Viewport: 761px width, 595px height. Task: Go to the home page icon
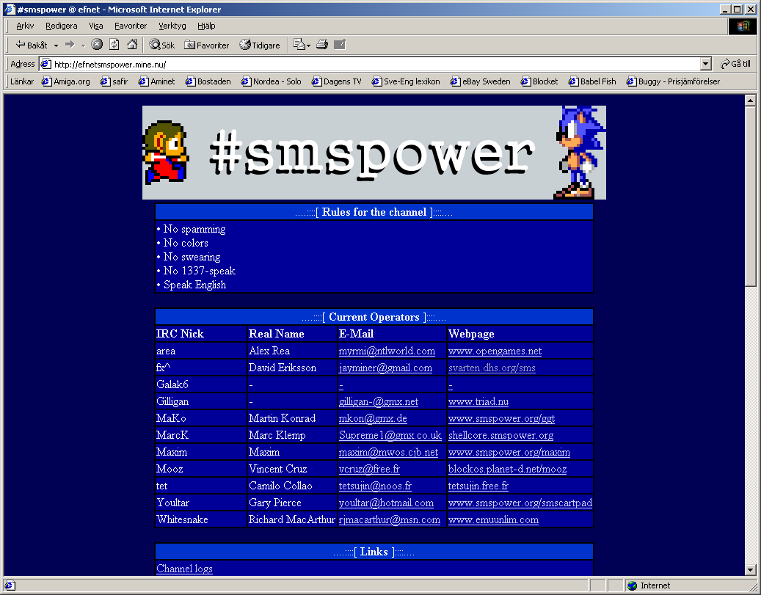pos(132,45)
